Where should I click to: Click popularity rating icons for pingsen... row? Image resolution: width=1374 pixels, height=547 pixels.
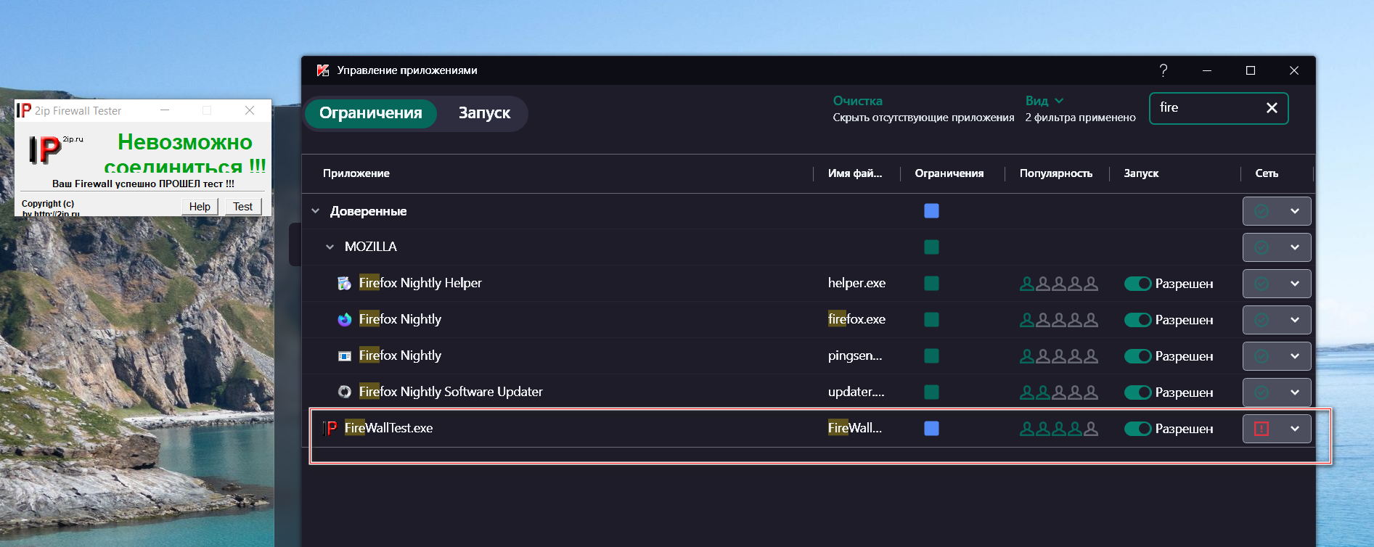tap(1059, 356)
